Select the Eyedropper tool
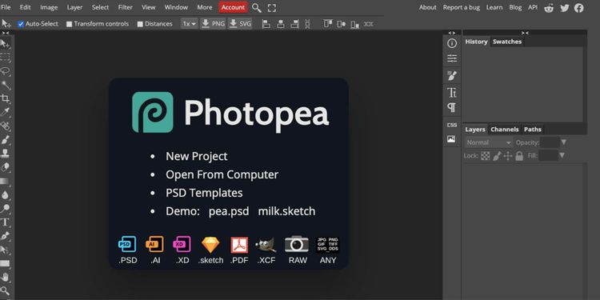The height and width of the screenshot is (300, 600). coord(5,112)
